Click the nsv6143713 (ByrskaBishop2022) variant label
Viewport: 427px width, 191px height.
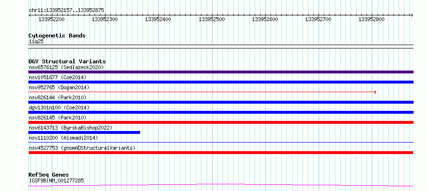(x=71, y=128)
